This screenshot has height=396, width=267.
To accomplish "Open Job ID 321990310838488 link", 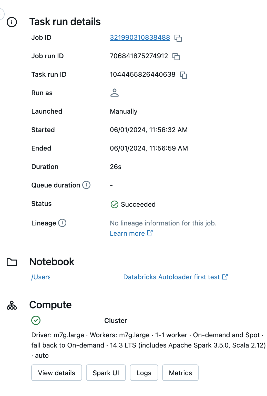I will pyautogui.click(x=140, y=37).
